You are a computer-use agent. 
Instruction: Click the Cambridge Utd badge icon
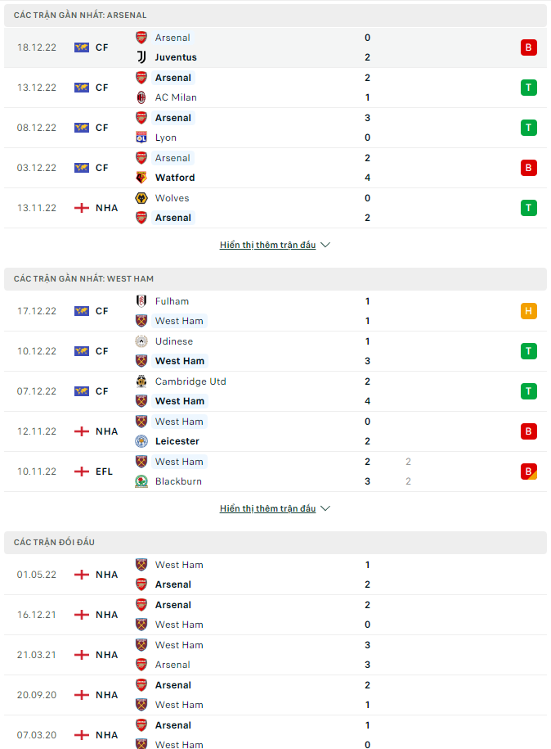point(141,381)
